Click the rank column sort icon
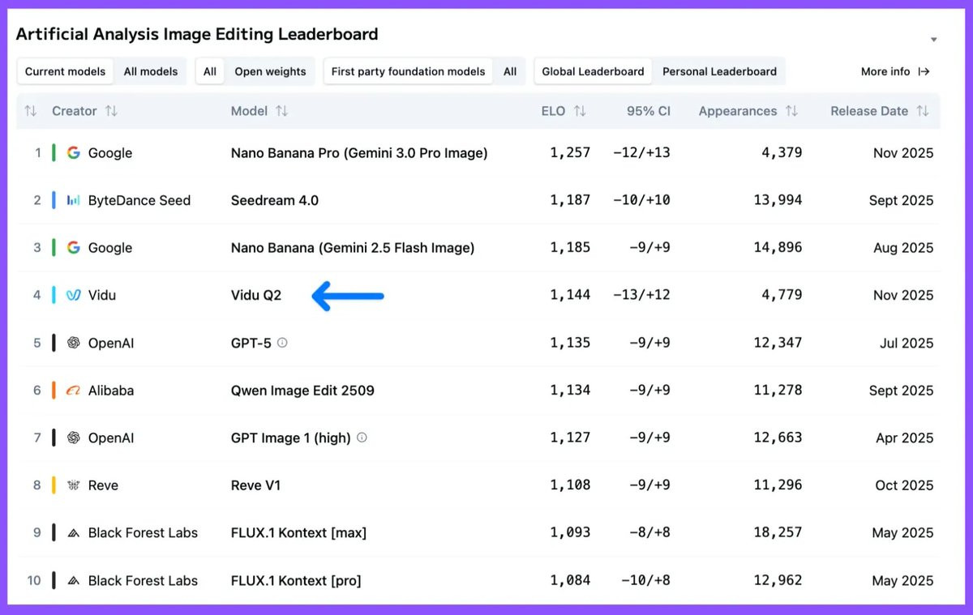This screenshot has height=615, width=973. coord(31,111)
